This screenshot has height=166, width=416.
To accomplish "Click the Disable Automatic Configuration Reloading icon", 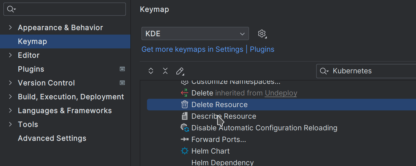I will point(184,128).
